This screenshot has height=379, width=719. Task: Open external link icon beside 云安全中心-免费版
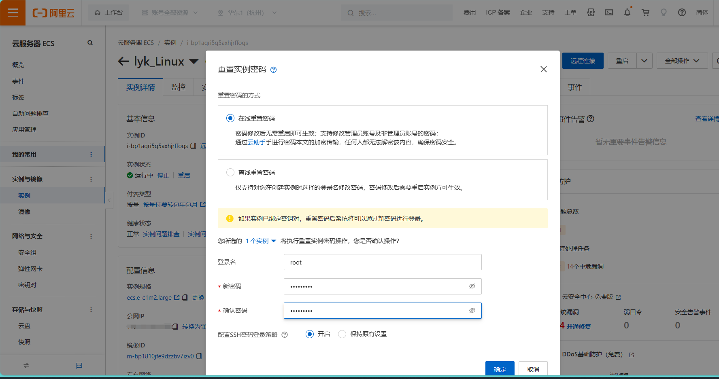(x=618, y=297)
